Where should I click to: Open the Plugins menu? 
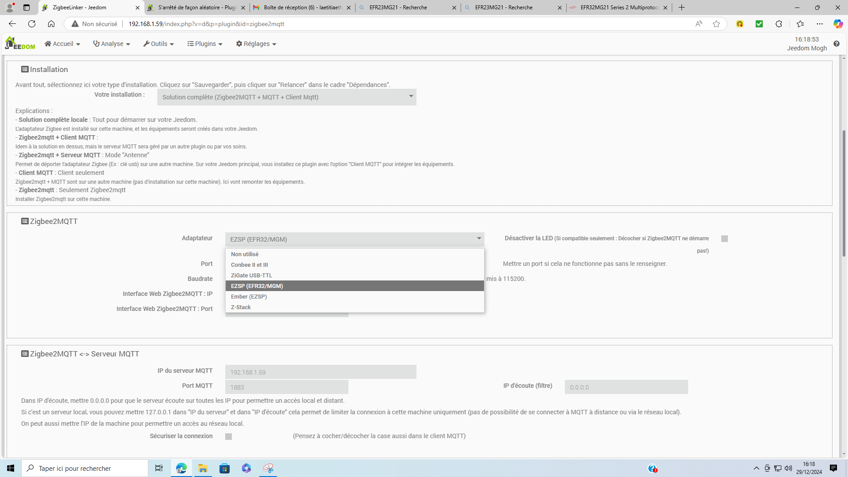(205, 44)
